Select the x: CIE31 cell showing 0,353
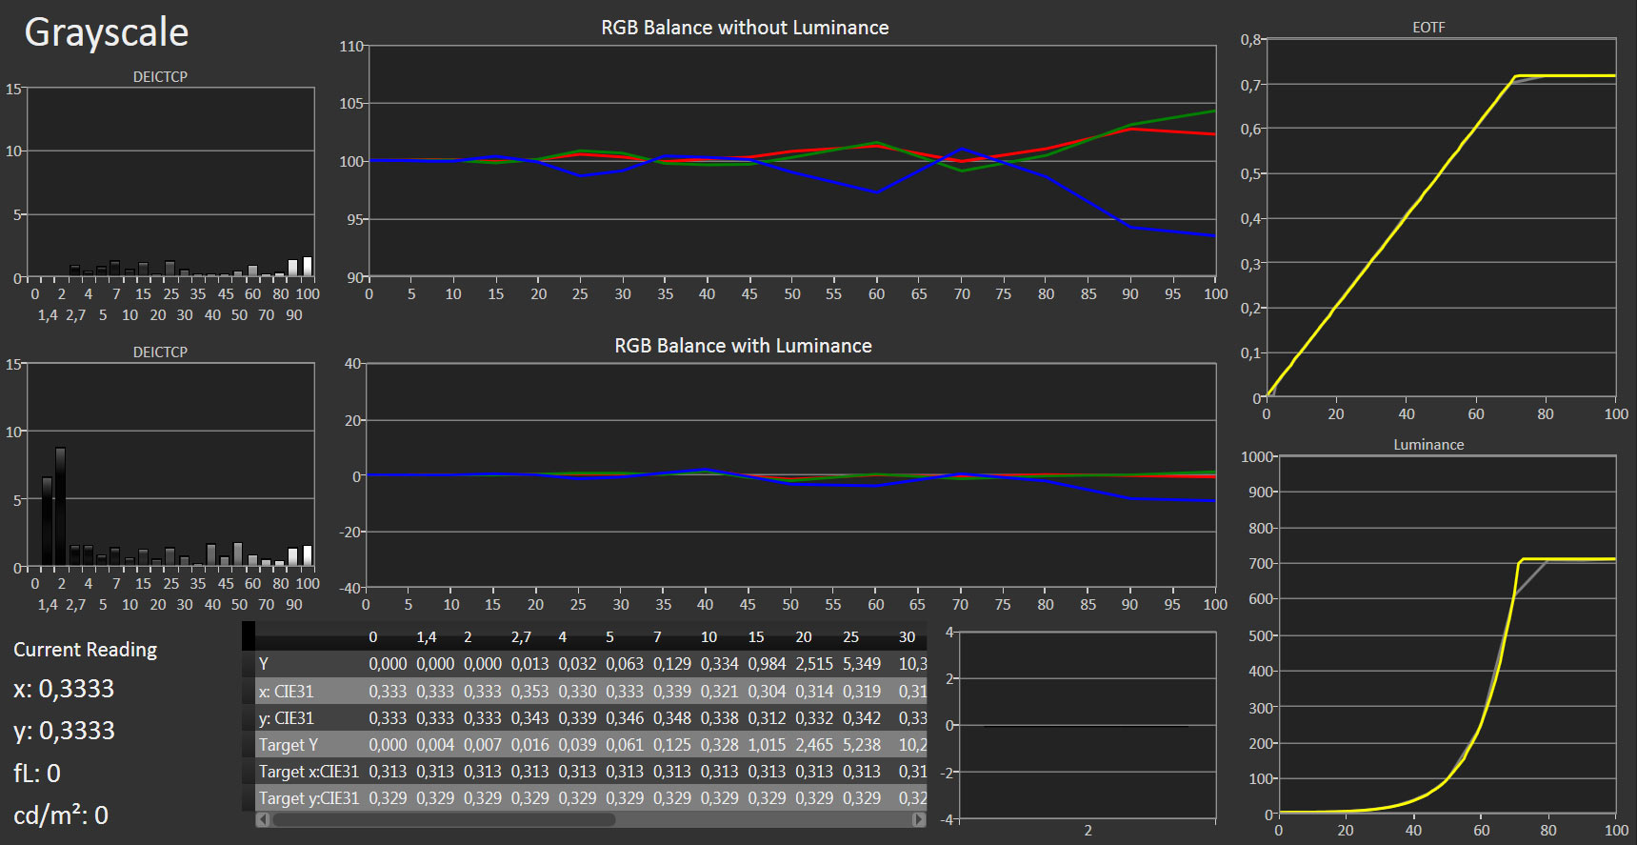Viewport: 1637px width, 845px height. click(529, 692)
